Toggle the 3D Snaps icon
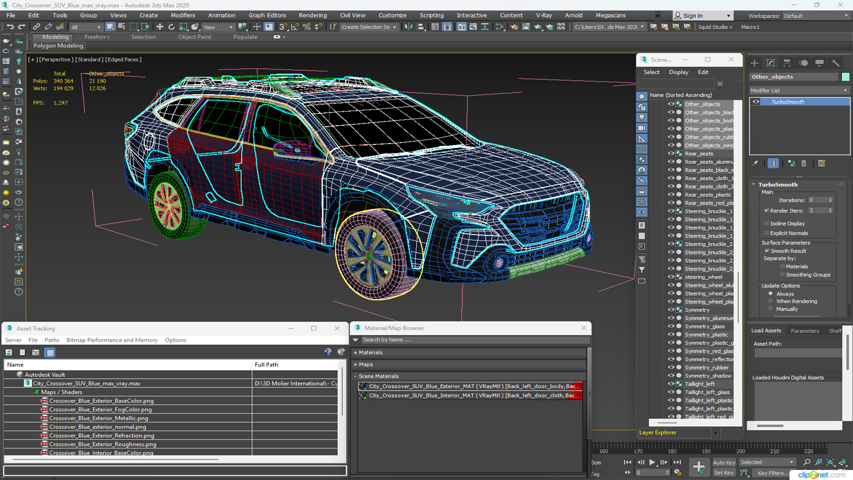The width and height of the screenshot is (853, 480). tap(283, 27)
